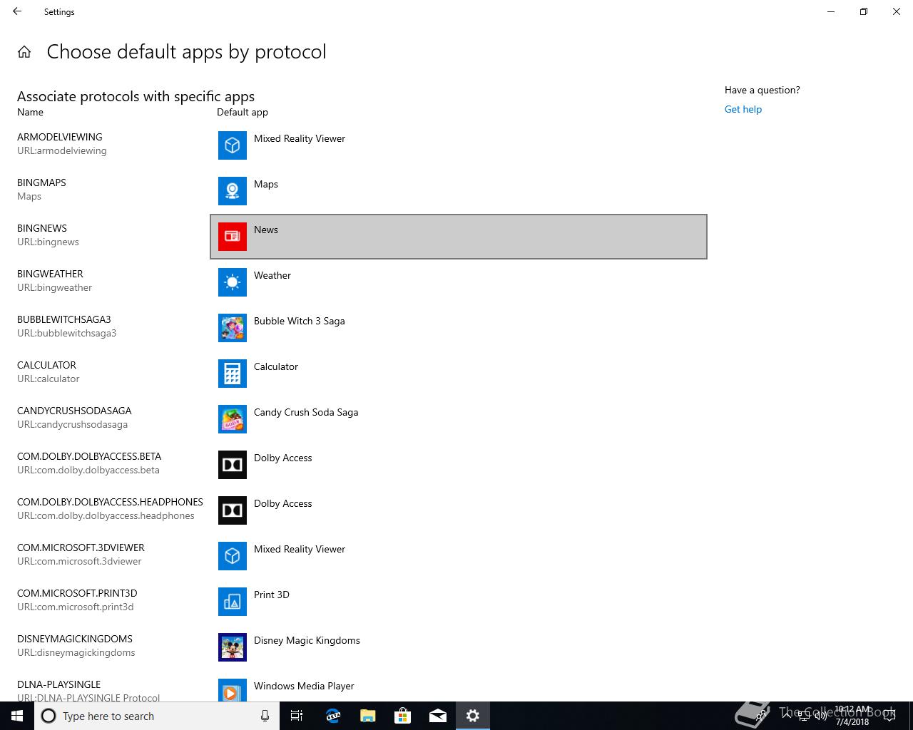Click the BINGMAPS protocol name
913x730 pixels.
(41, 182)
